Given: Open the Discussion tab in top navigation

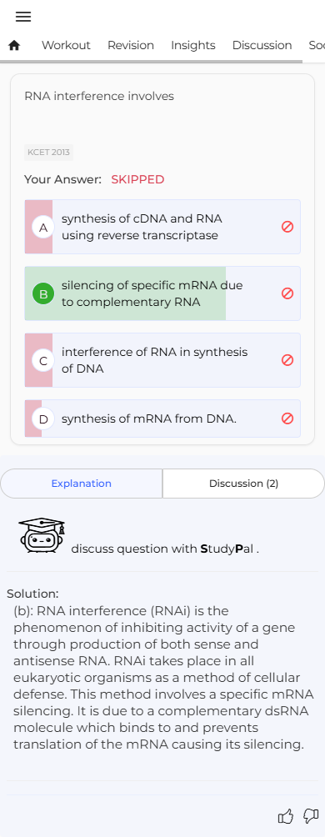Looking at the screenshot, I should point(262,45).
